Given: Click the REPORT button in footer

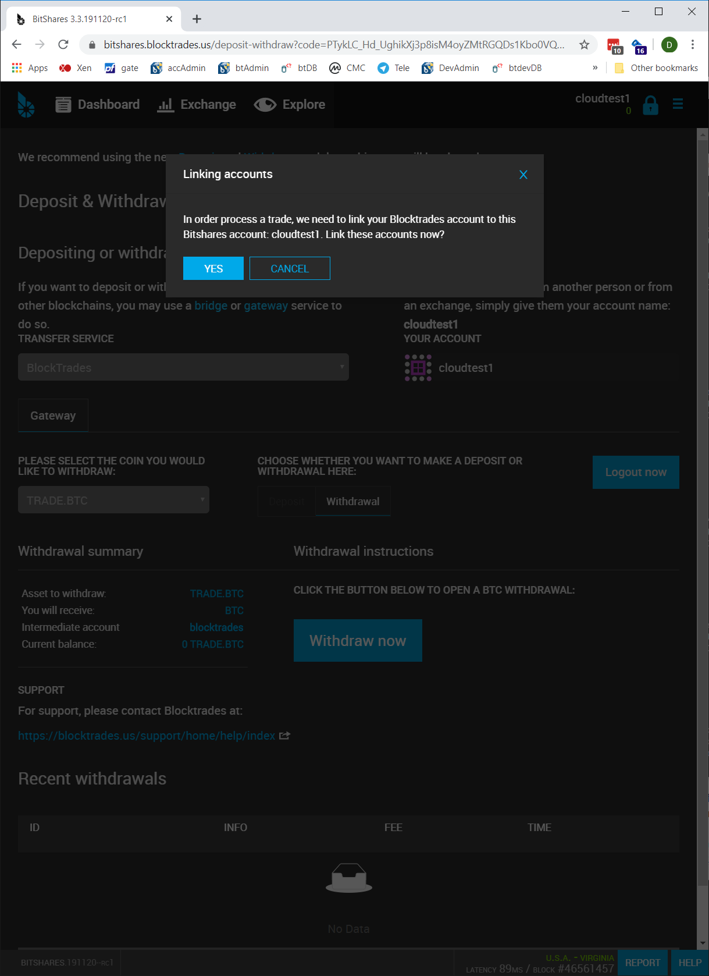Looking at the screenshot, I should coord(643,963).
